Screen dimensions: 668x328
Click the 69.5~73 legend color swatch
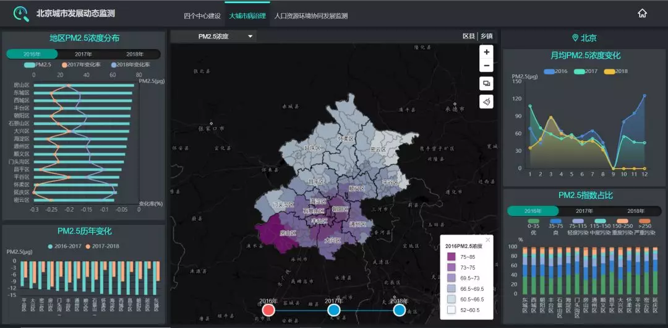click(x=451, y=278)
